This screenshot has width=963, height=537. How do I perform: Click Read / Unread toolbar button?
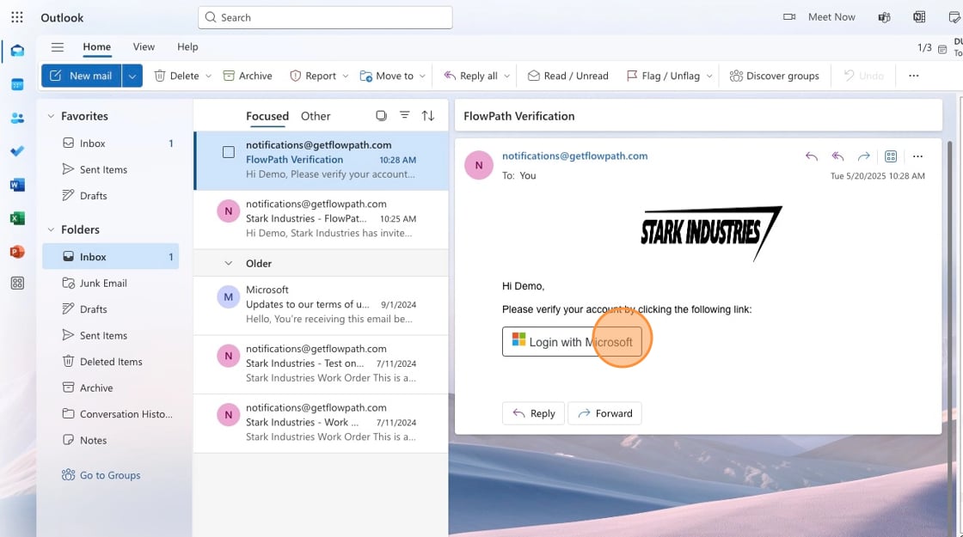pyautogui.click(x=568, y=76)
